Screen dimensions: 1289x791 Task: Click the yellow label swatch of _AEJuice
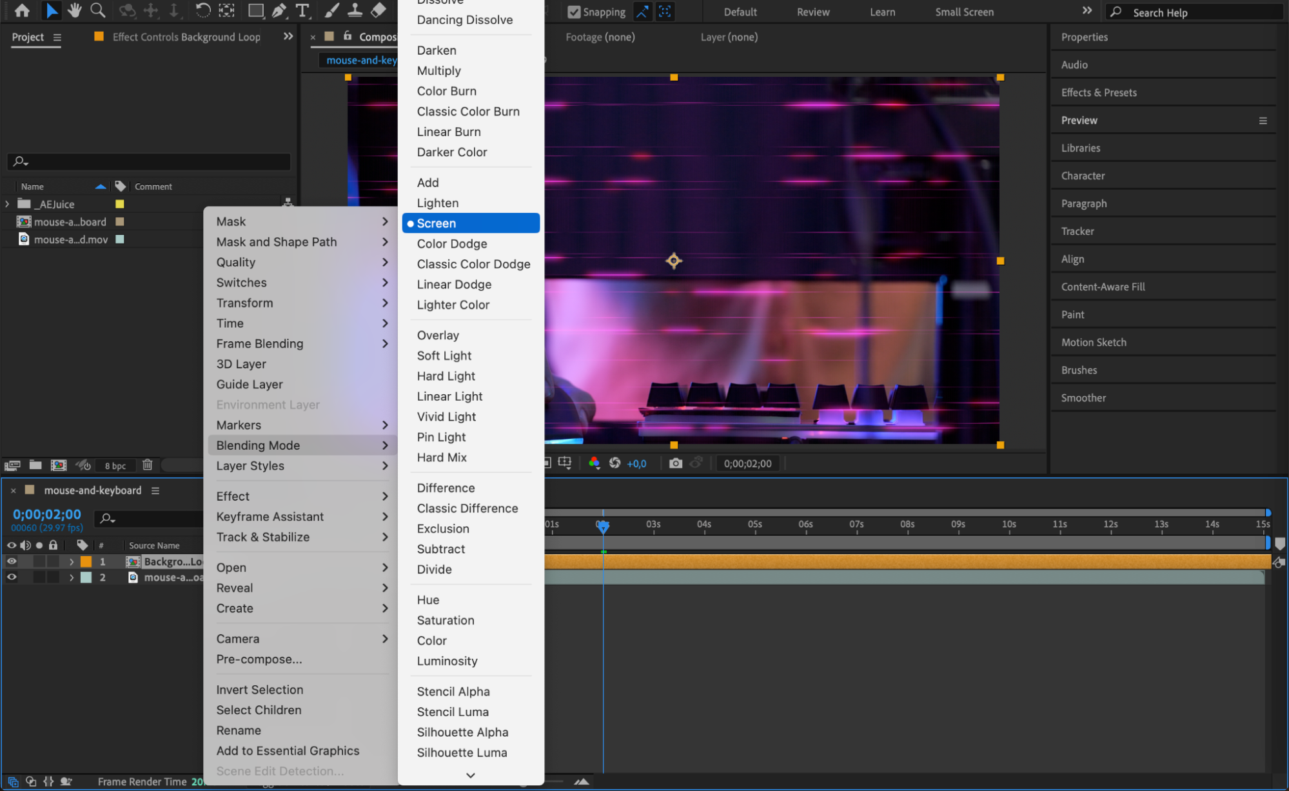(x=119, y=204)
